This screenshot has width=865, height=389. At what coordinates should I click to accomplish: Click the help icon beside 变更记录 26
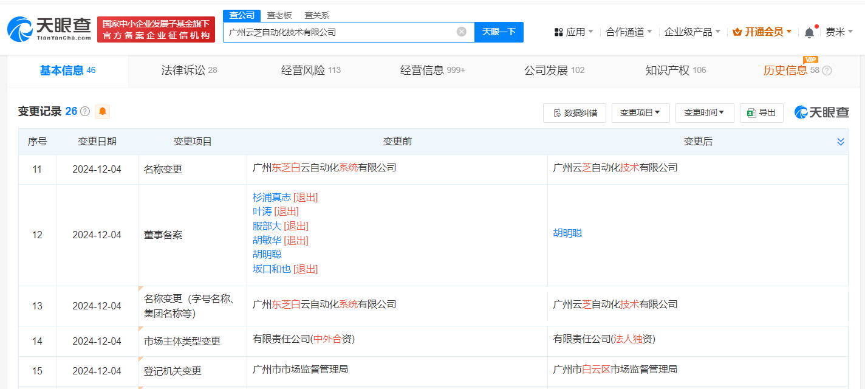pyautogui.click(x=85, y=111)
